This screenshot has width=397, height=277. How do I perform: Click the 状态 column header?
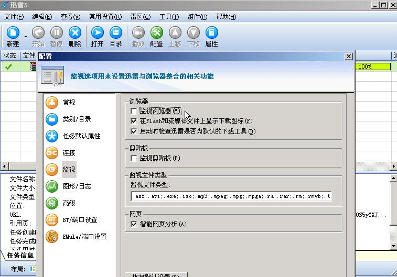(10, 56)
